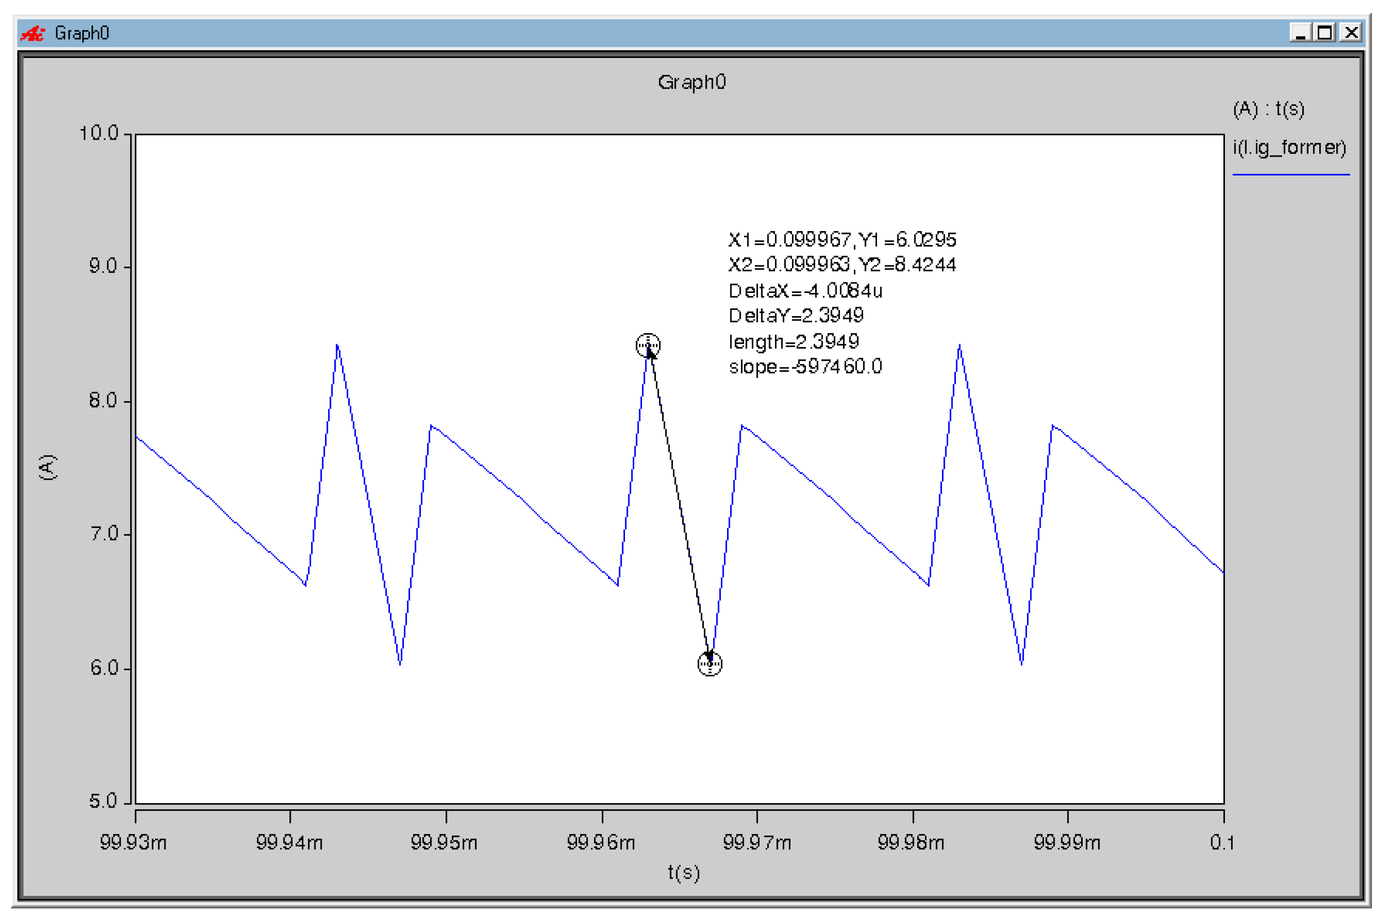1386x922 pixels.
Task: Click the 99.96m x-axis tick label
Action: click(x=601, y=843)
